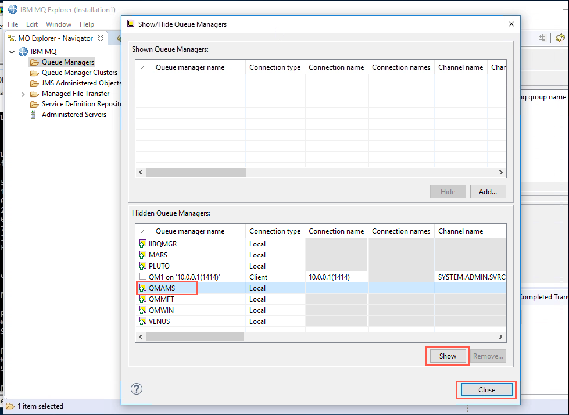Close the MQ Explorer Navigator view tab
This screenshot has height=415, width=569.
pyautogui.click(x=101, y=38)
